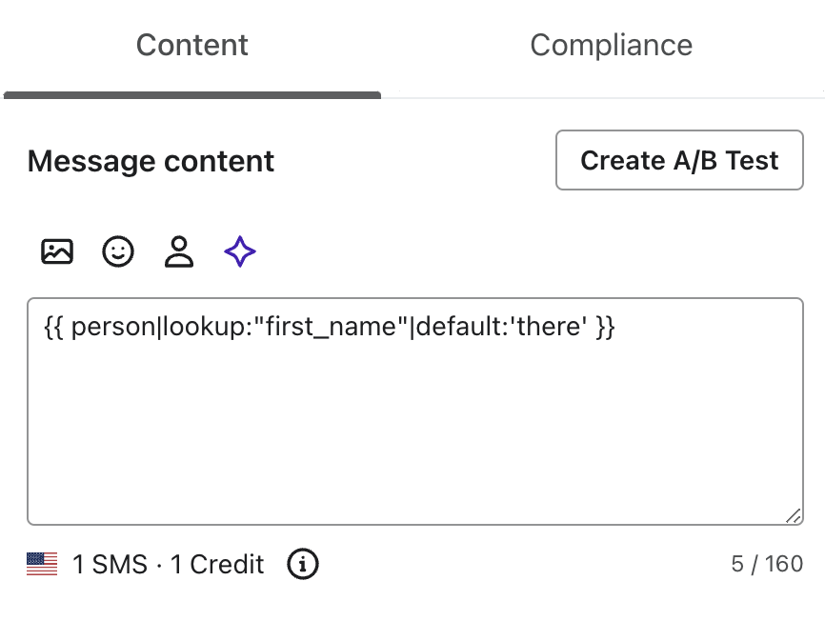Click the 'Message content' heading

(x=150, y=161)
